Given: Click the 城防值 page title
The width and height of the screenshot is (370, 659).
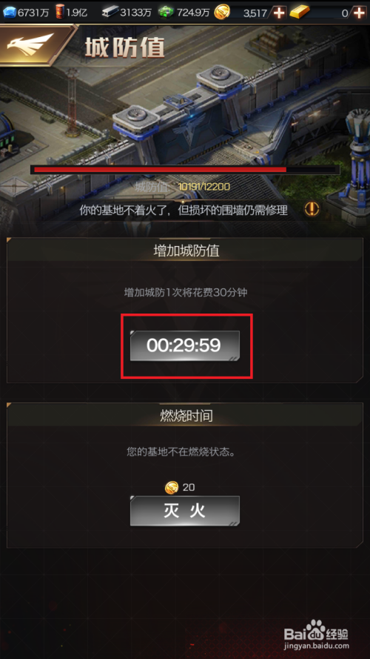Looking at the screenshot, I should (x=124, y=47).
